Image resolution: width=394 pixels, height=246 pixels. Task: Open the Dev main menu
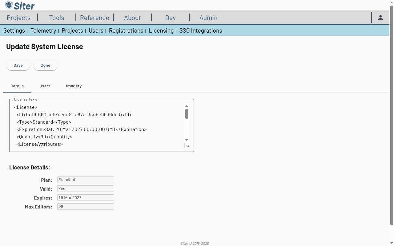[171, 18]
